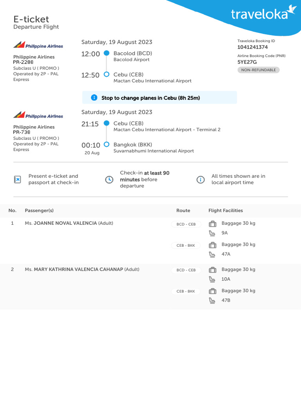Screen dimensions: 301x401
Task: Click the 'Passenger(s)' column header
Action: [x=39, y=211]
